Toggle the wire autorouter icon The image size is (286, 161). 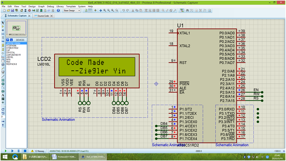point(182,11)
